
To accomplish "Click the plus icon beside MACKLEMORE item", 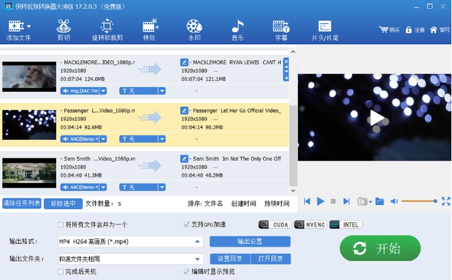I will point(286,78).
